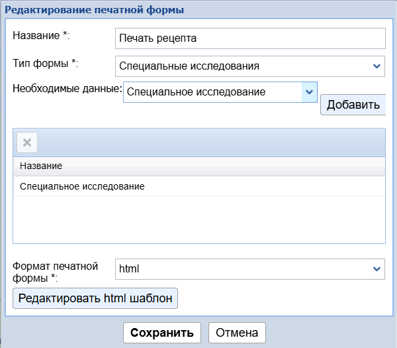Click Необходимые данные combo box text field
The width and height of the screenshot is (397, 348).
(212, 92)
